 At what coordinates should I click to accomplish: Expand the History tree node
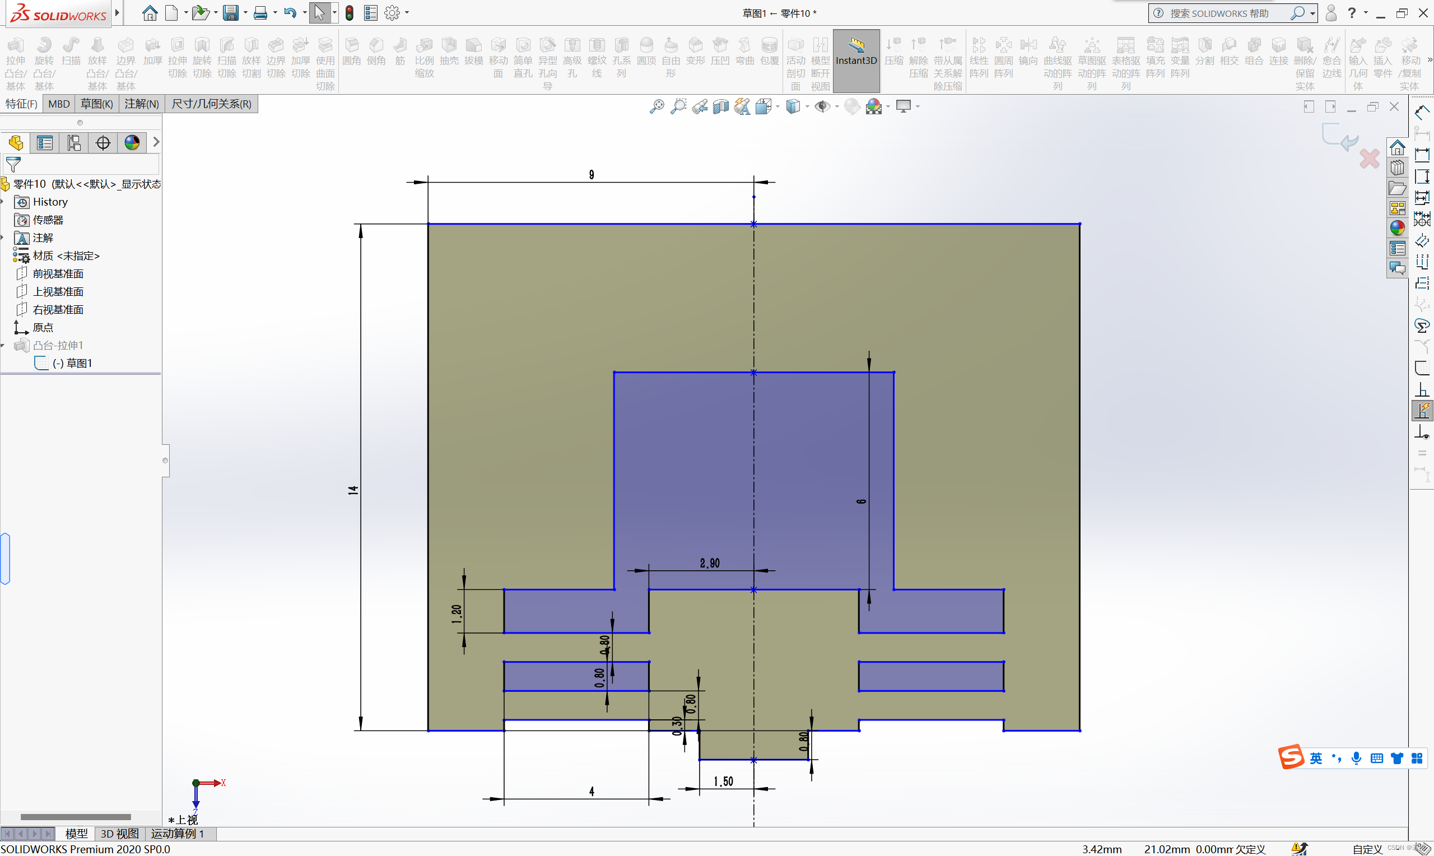[3, 202]
